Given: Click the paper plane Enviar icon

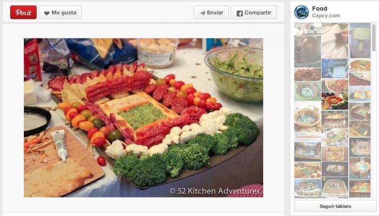Looking at the screenshot, I should point(202,13).
